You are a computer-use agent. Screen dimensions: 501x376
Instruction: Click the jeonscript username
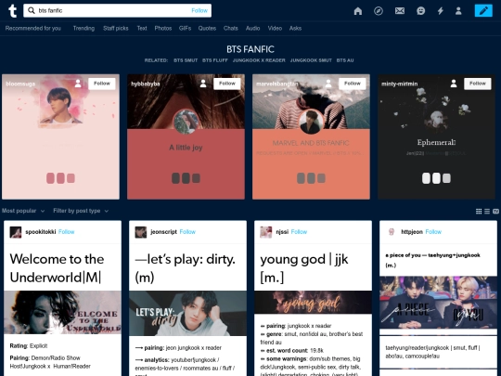point(163,232)
